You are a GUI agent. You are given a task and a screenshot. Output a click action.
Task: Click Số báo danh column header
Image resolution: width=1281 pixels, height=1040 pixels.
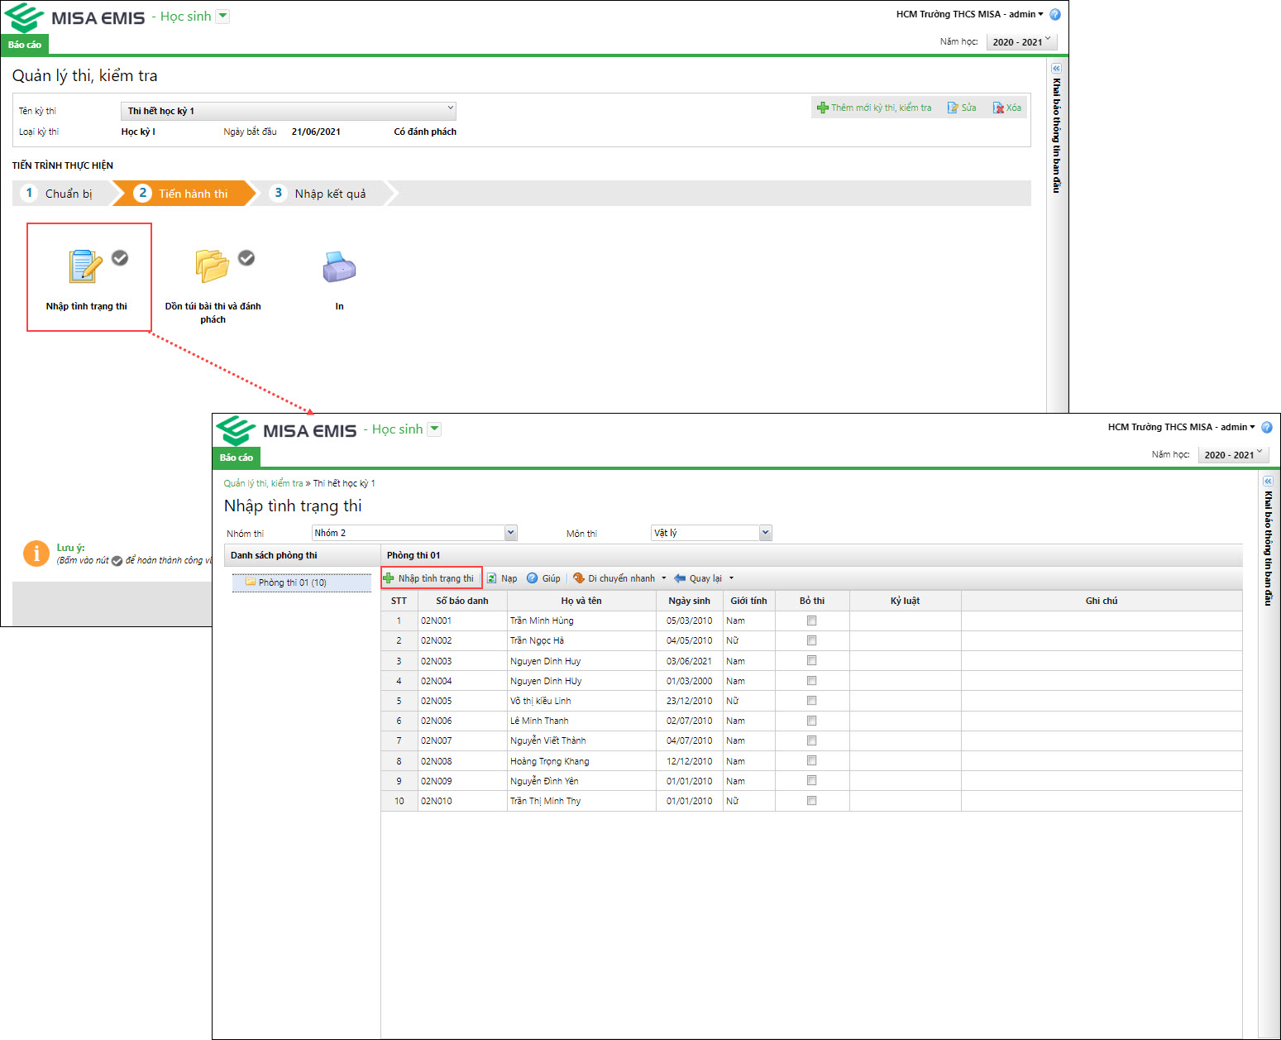[462, 601]
